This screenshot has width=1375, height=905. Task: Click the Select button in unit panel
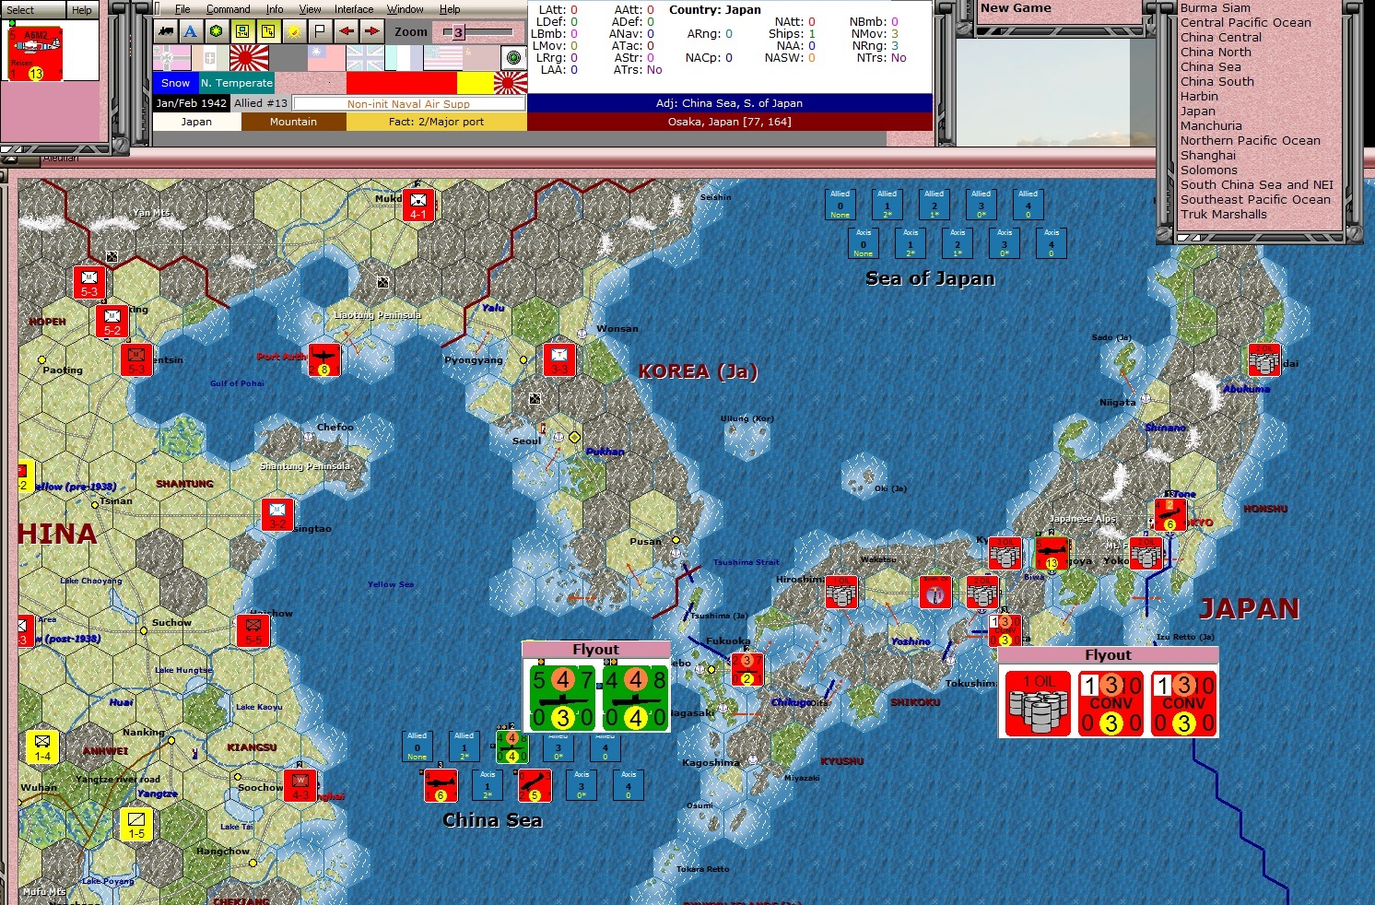point(33,10)
